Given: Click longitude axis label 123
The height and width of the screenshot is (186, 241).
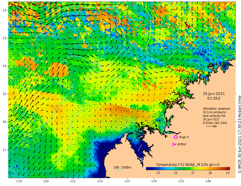Looking at the screenshot, I should (127, 181).
